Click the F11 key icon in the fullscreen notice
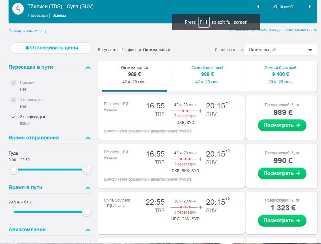 coord(204,22)
